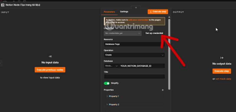Click the panel drag handle above tabs
The width and height of the screenshot is (236, 112).
coord(136,7)
